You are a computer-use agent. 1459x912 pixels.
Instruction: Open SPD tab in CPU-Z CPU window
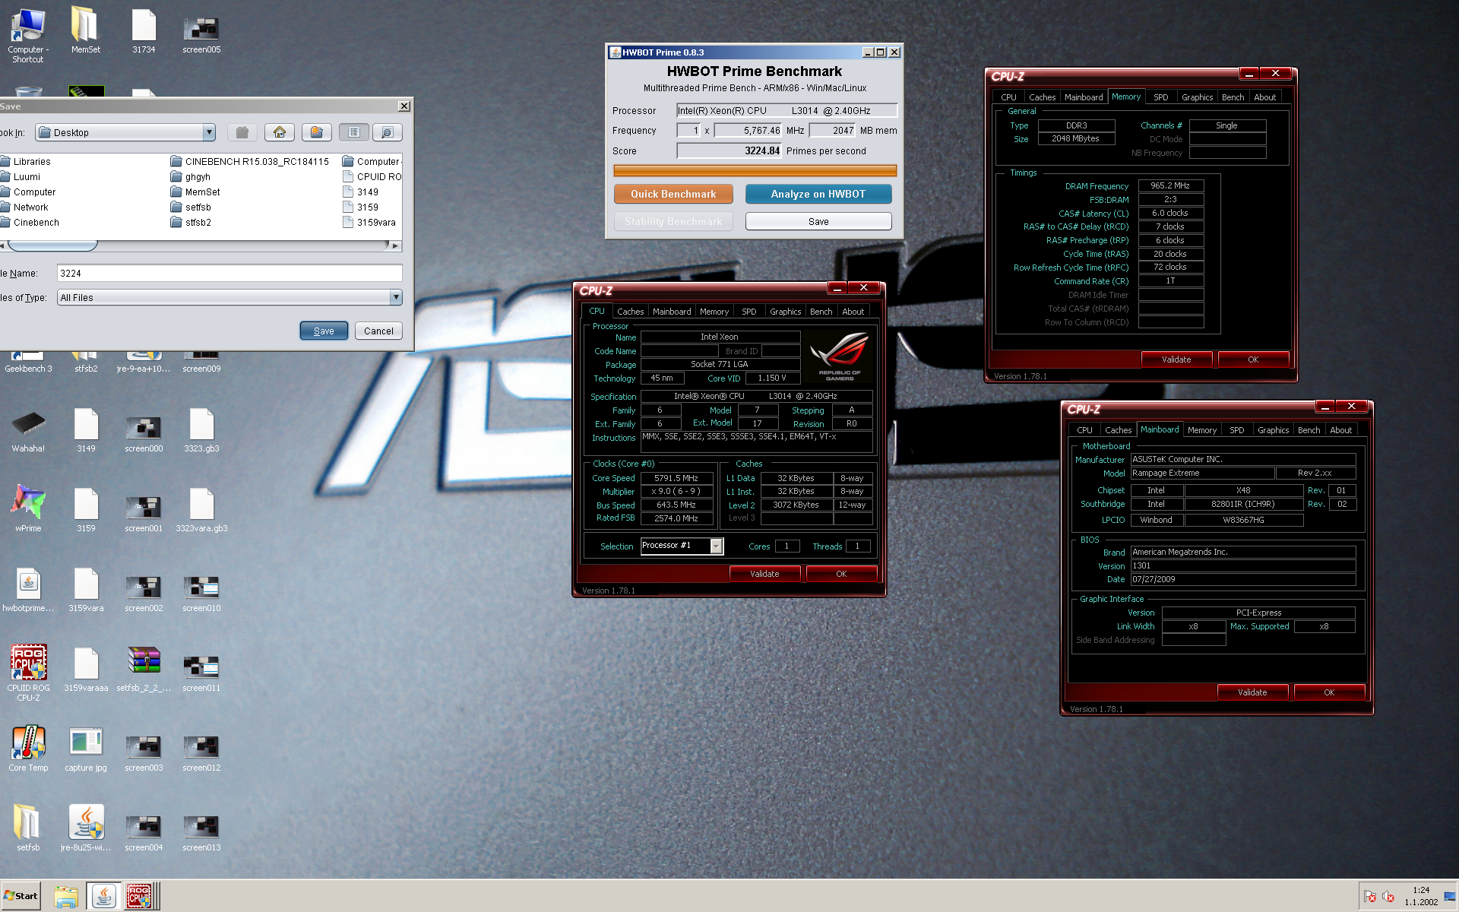click(748, 311)
